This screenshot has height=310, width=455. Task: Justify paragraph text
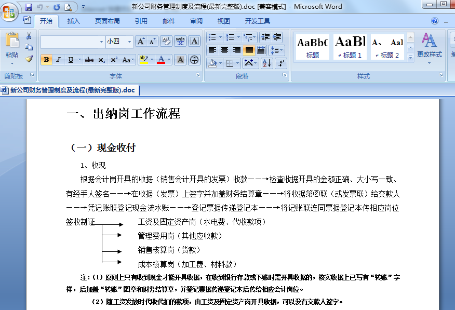pos(249,50)
